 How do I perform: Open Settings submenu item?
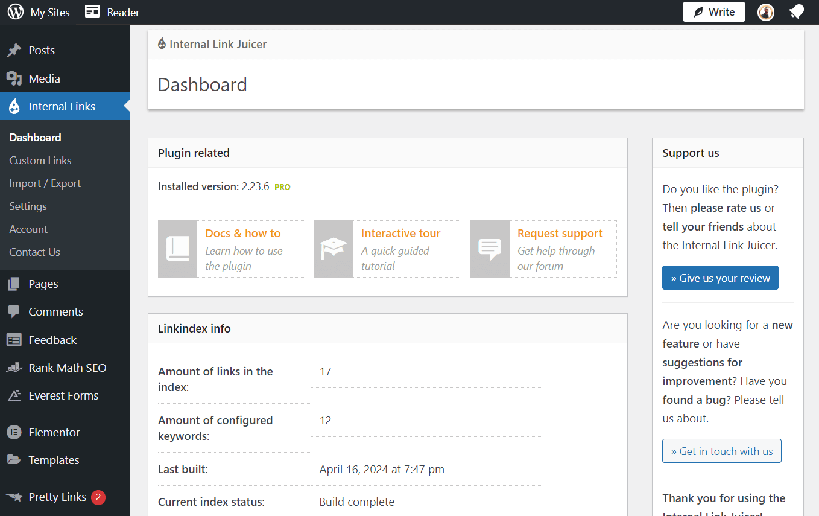click(28, 206)
